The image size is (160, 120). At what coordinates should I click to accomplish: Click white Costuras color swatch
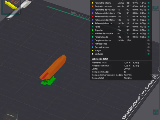pos(92,54)
